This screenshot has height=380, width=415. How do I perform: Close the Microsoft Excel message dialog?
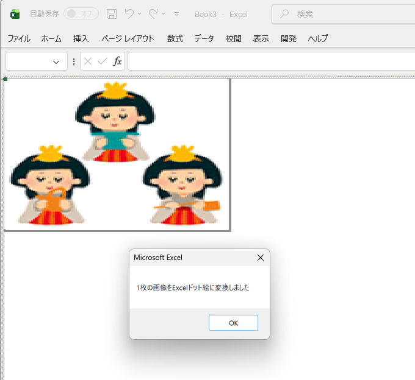pyautogui.click(x=261, y=258)
